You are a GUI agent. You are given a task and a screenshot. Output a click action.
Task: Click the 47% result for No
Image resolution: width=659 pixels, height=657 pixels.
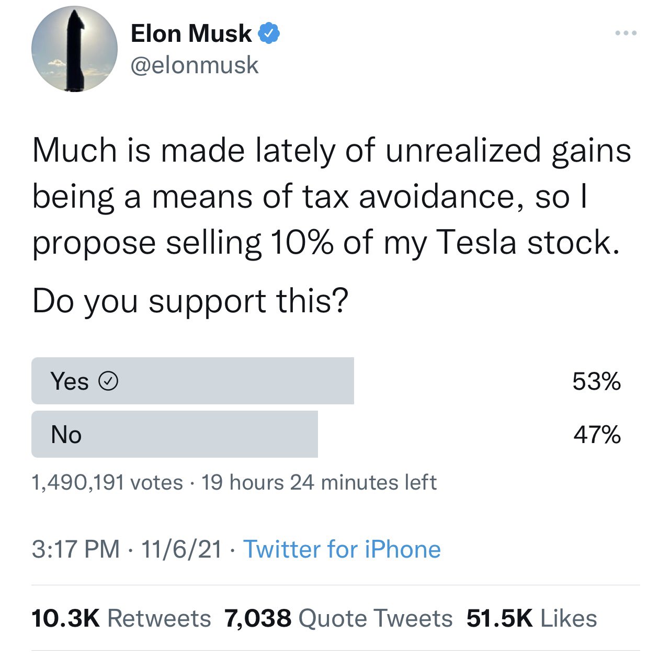pyautogui.click(x=597, y=435)
